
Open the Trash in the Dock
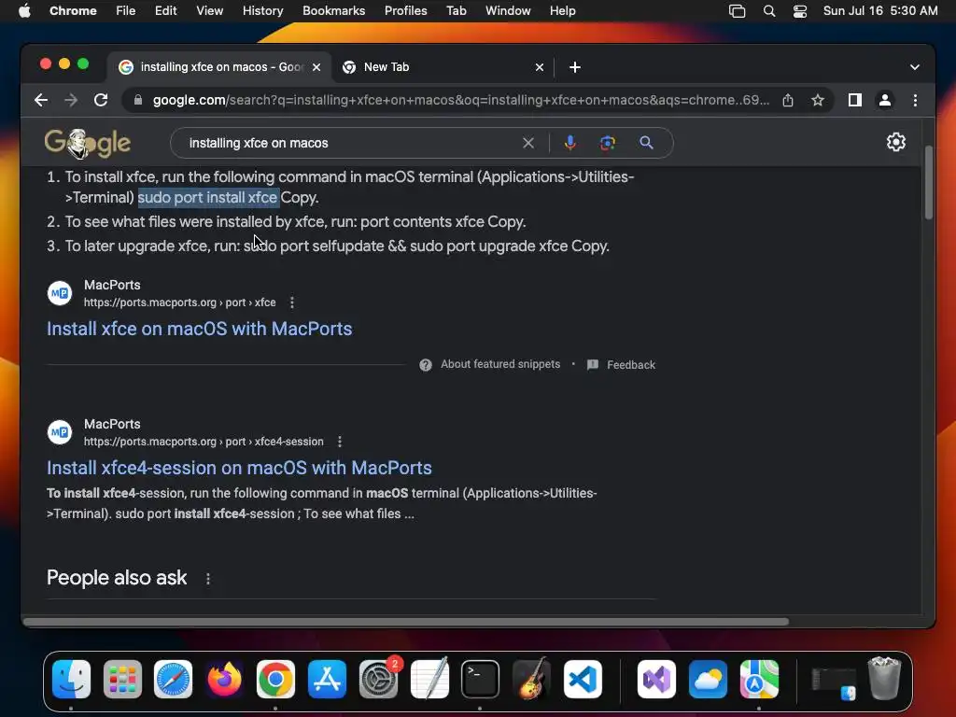coord(884,679)
